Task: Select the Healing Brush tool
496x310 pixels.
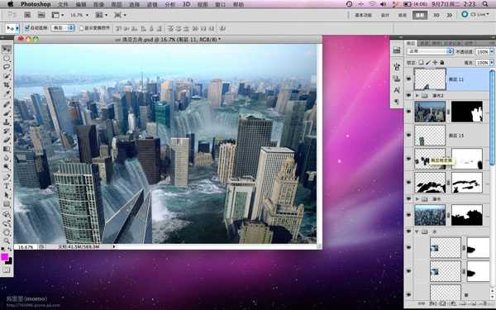Action: point(7,104)
